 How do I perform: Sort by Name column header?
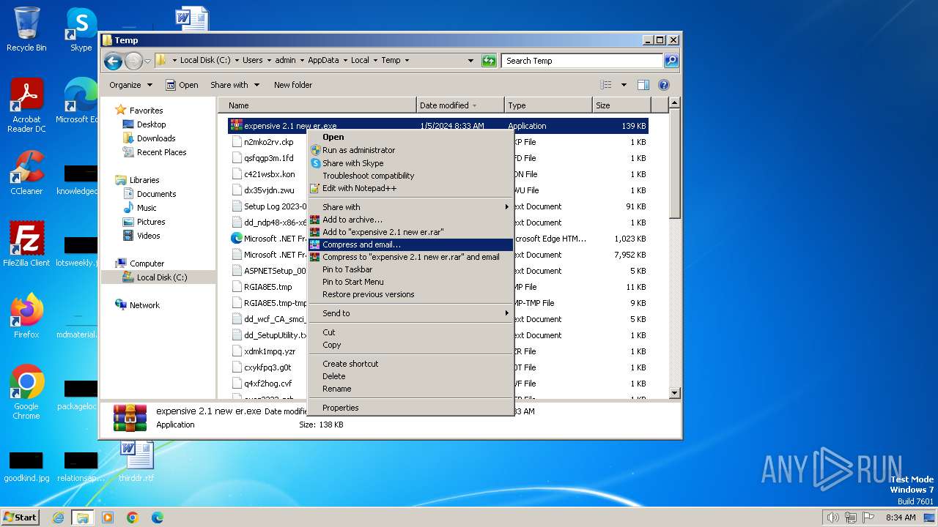[x=317, y=105]
